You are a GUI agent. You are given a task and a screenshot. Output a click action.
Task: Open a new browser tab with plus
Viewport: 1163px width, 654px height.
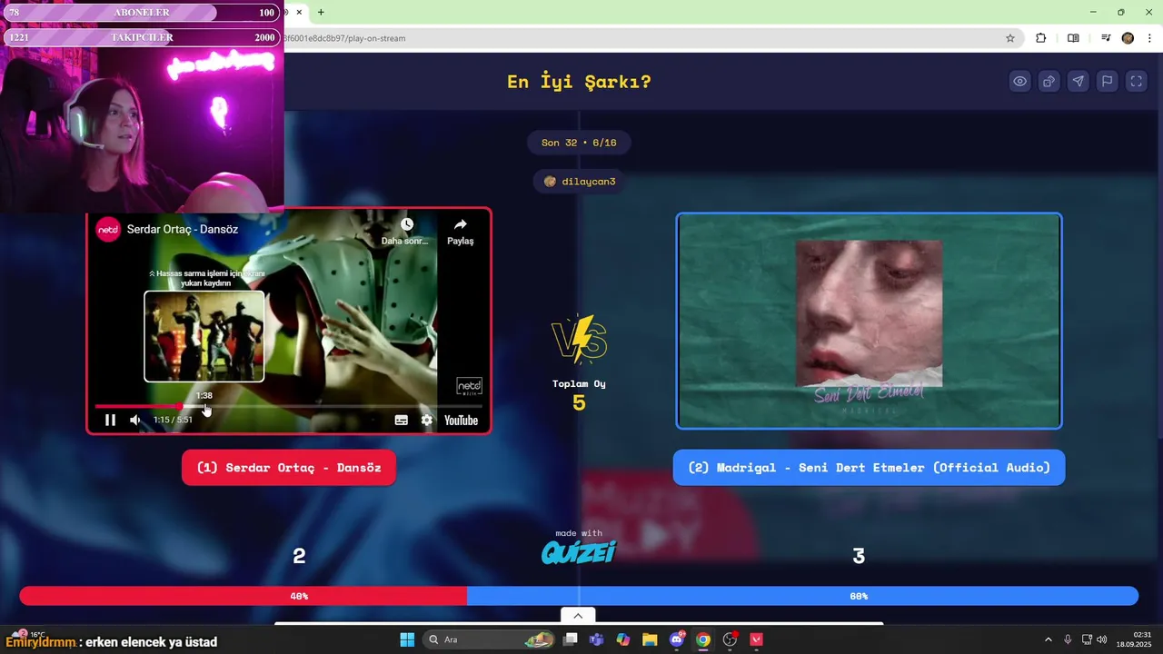point(321,13)
